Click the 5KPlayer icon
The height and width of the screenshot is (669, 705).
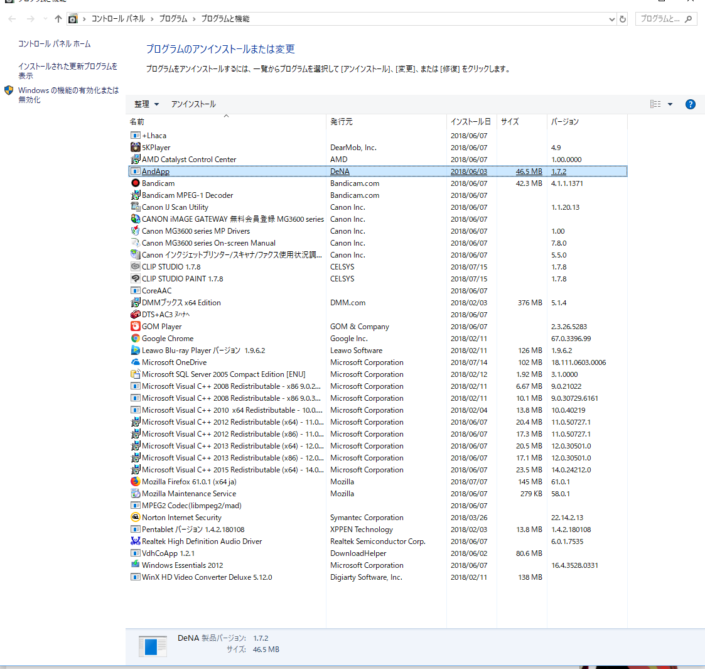click(135, 148)
